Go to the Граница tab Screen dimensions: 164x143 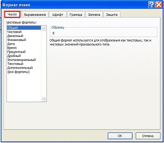[76, 14]
